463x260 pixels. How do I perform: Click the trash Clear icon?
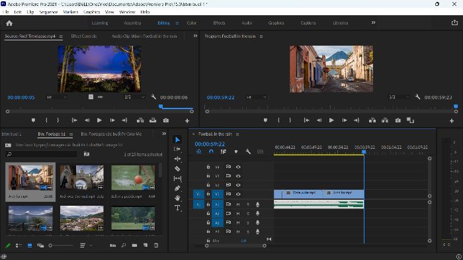click(x=156, y=245)
